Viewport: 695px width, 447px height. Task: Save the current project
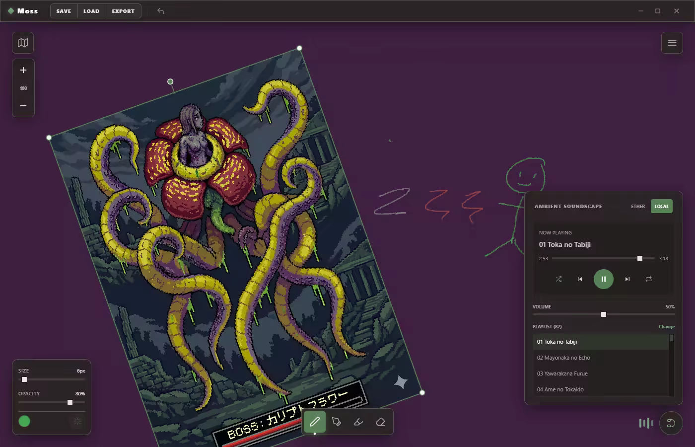click(x=64, y=10)
